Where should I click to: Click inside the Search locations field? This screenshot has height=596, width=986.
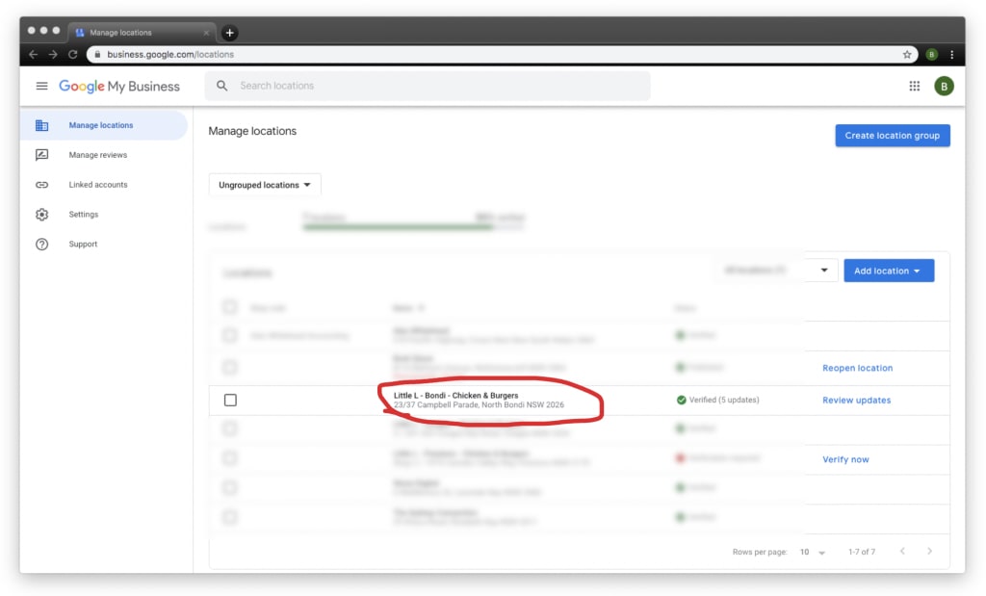tap(428, 86)
